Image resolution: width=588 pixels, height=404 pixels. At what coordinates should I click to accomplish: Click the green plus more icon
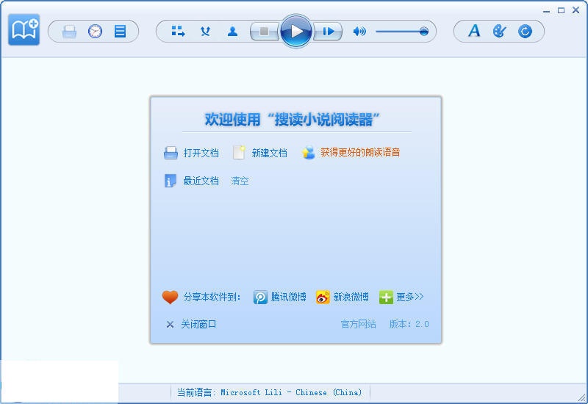(x=386, y=297)
